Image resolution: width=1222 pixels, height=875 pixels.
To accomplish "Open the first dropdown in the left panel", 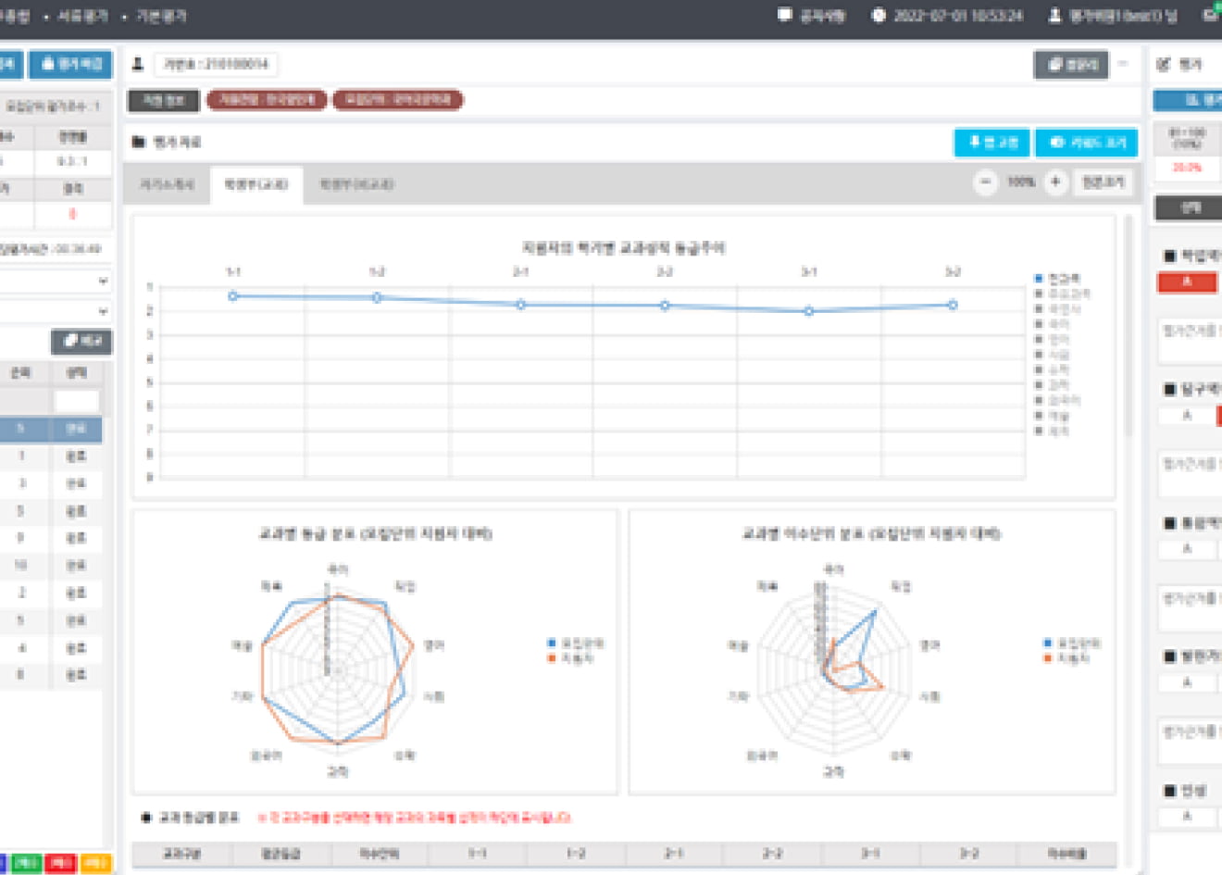I will pos(56,281).
